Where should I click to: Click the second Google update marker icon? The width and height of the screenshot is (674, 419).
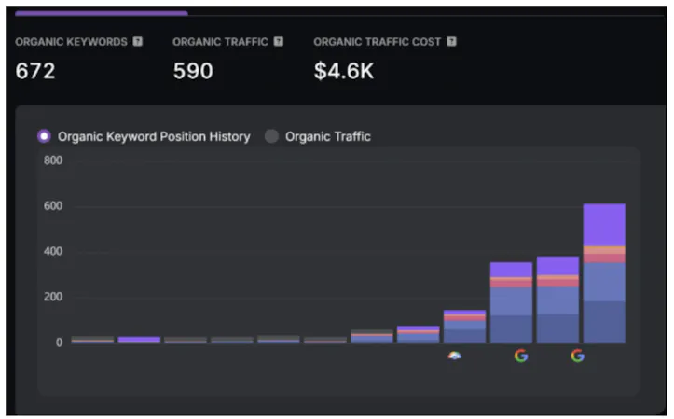pos(577,356)
